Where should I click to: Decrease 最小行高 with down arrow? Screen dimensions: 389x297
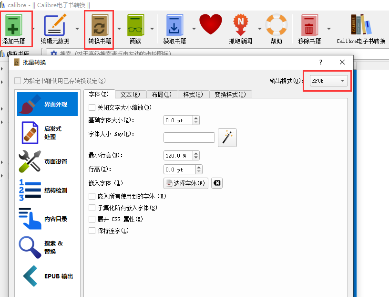(196, 158)
